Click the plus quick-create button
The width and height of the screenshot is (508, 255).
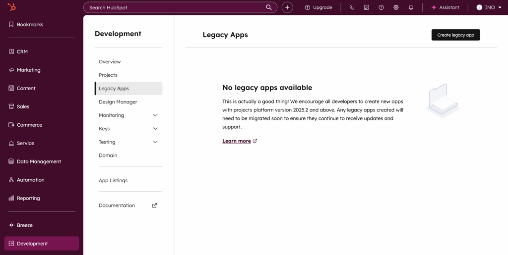pyautogui.click(x=287, y=7)
